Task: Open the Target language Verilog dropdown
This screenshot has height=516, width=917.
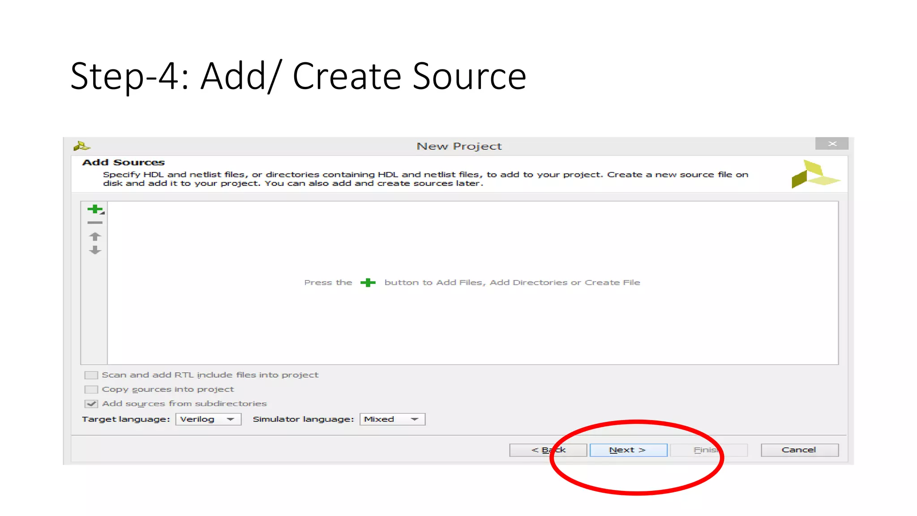Action: pos(208,419)
